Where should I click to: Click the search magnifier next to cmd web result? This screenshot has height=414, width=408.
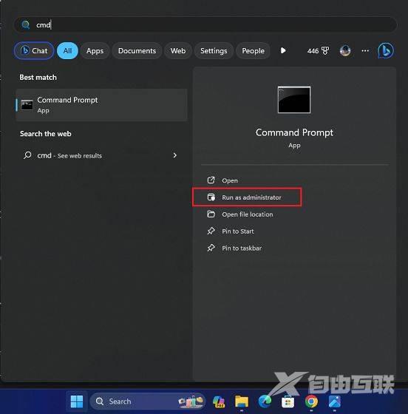(x=27, y=155)
